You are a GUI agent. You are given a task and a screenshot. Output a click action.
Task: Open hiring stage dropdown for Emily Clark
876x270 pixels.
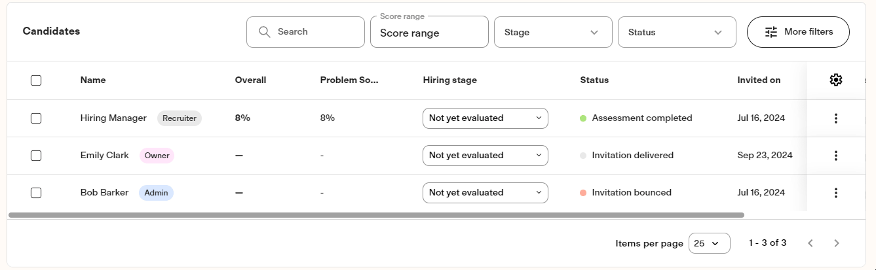[486, 156]
